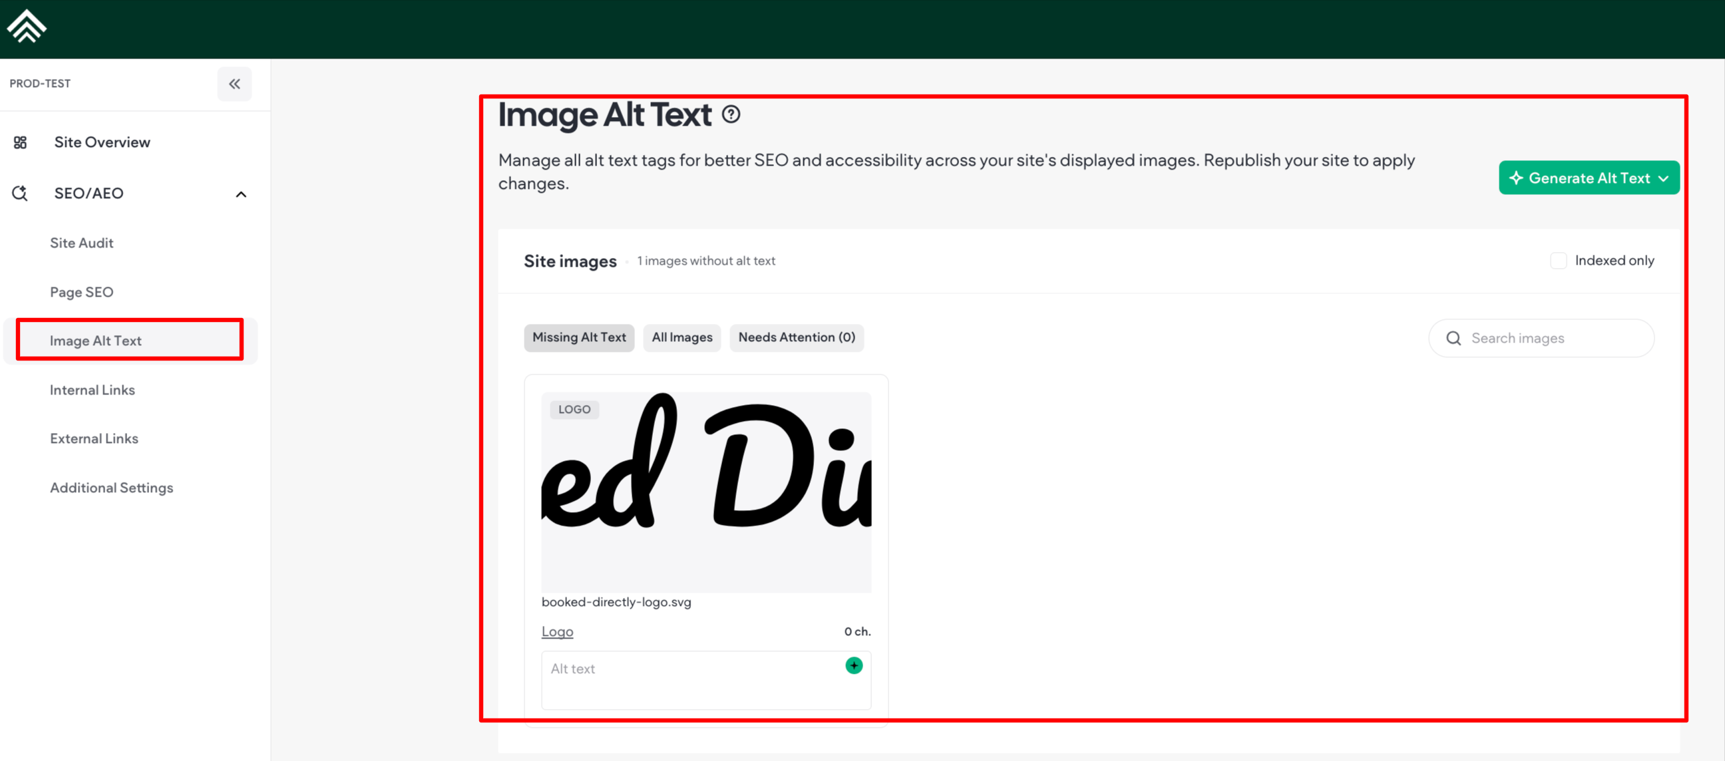
Task: Go to Internal Links in the sidebar
Action: [x=93, y=390]
